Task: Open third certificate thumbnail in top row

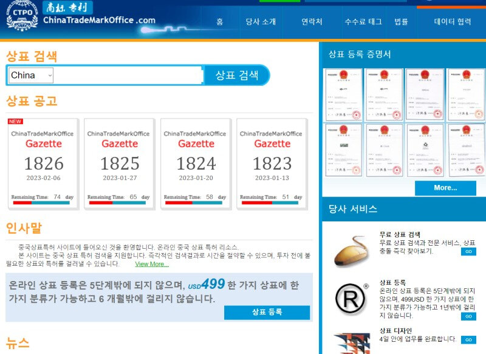Action: (x=425, y=94)
